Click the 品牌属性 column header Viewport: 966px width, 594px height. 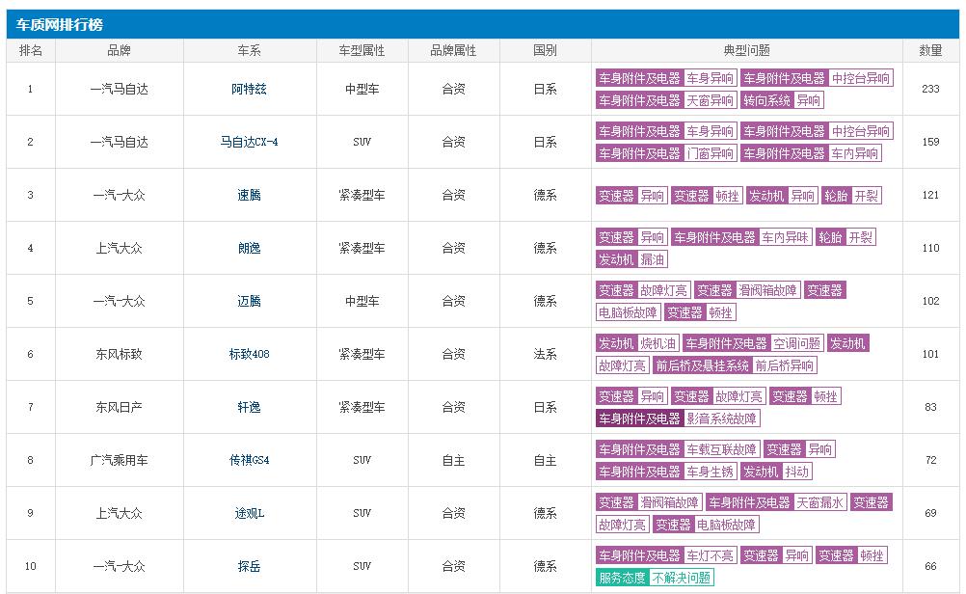pyautogui.click(x=453, y=50)
